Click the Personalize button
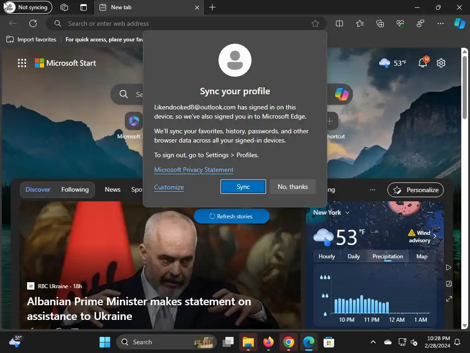 (415, 190)
